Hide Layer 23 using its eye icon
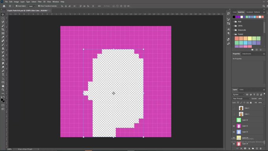The width and height of the screenshot is (268, 151). point(234,132)
